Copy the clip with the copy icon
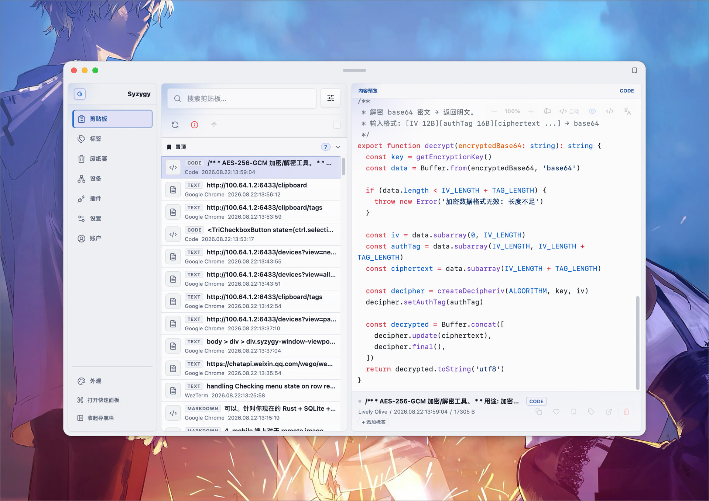The width and height of the screenshot is (709, 501). 539,412
